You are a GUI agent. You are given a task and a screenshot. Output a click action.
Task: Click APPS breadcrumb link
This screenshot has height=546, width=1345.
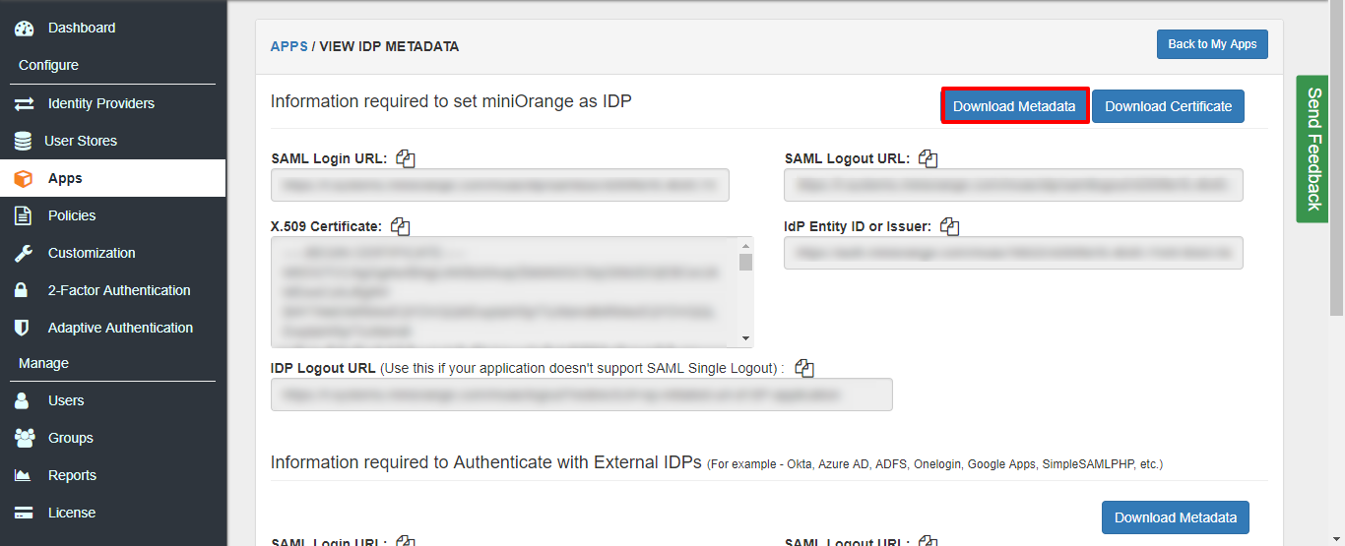[289, 46]
